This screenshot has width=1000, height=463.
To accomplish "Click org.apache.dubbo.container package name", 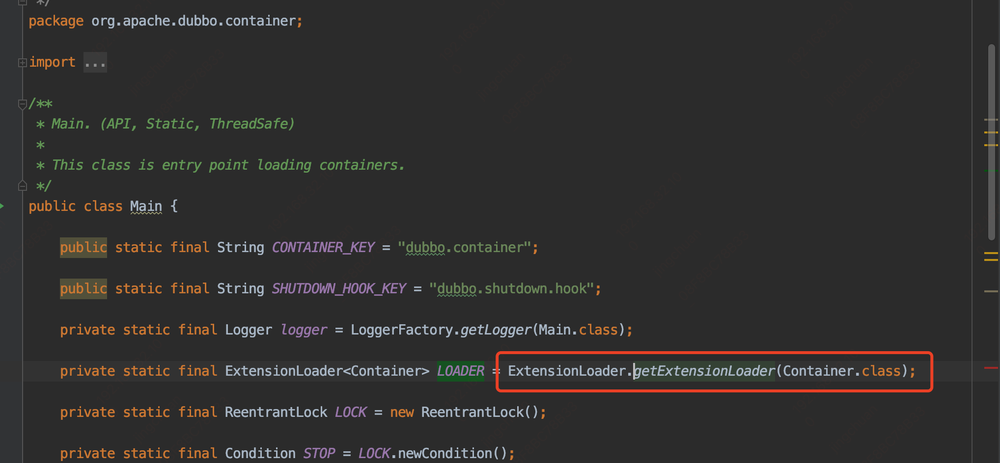I will (194, 21).
